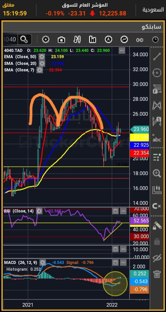This screenshot has height=312, width=166.
Task: Open settings gear for RSI (Close, 14)
Action: point(39,211)
